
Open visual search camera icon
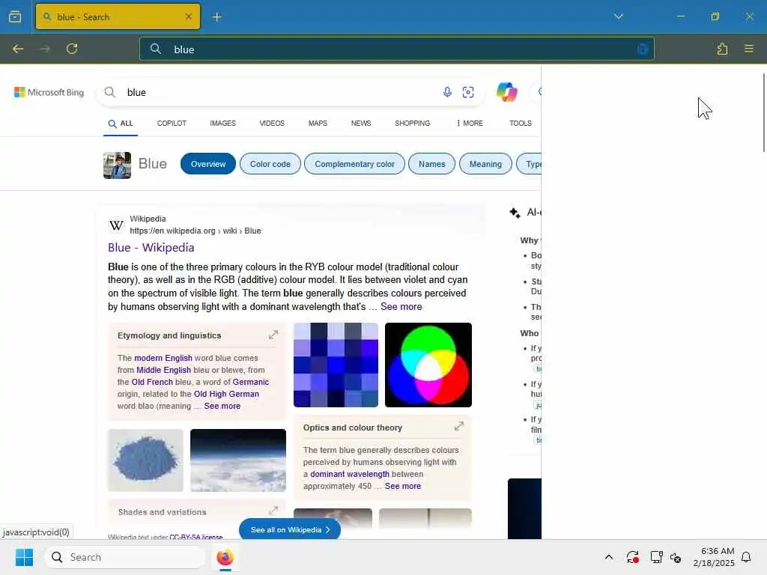pyautogui.click(x=468, y=92)
